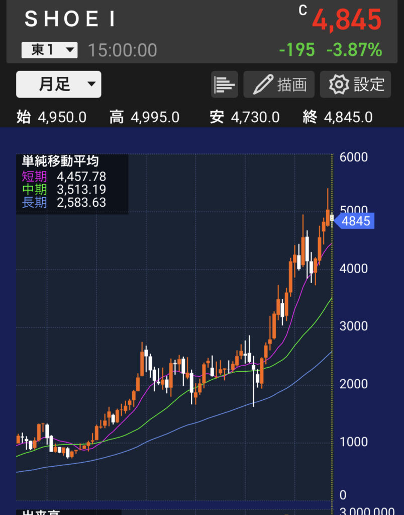Click the open price 4,950.0
Screen dimensions: 404x515
(x=62, y=117)
